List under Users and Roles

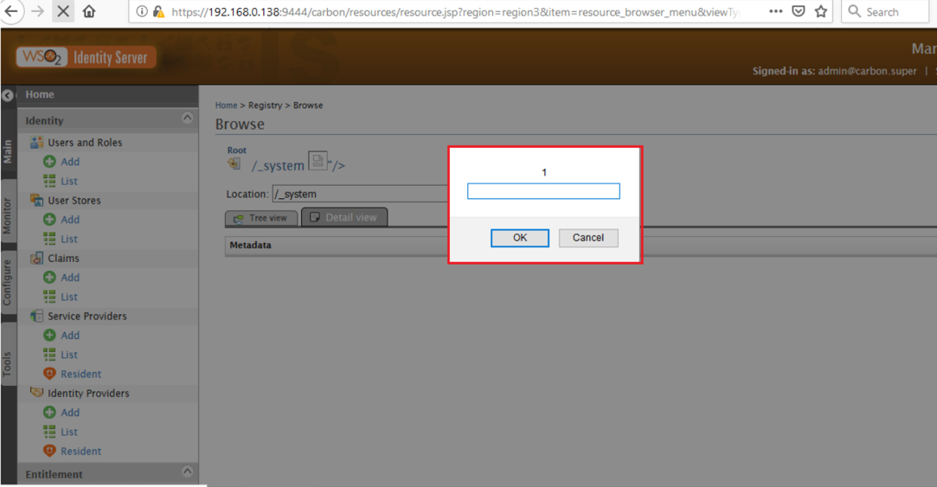click(x=68, y=181)
